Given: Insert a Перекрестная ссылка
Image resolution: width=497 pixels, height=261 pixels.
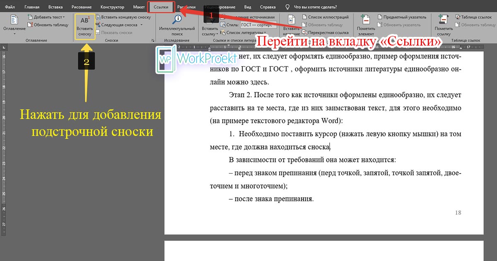Looking at the screenshot, I should (328, 32).
